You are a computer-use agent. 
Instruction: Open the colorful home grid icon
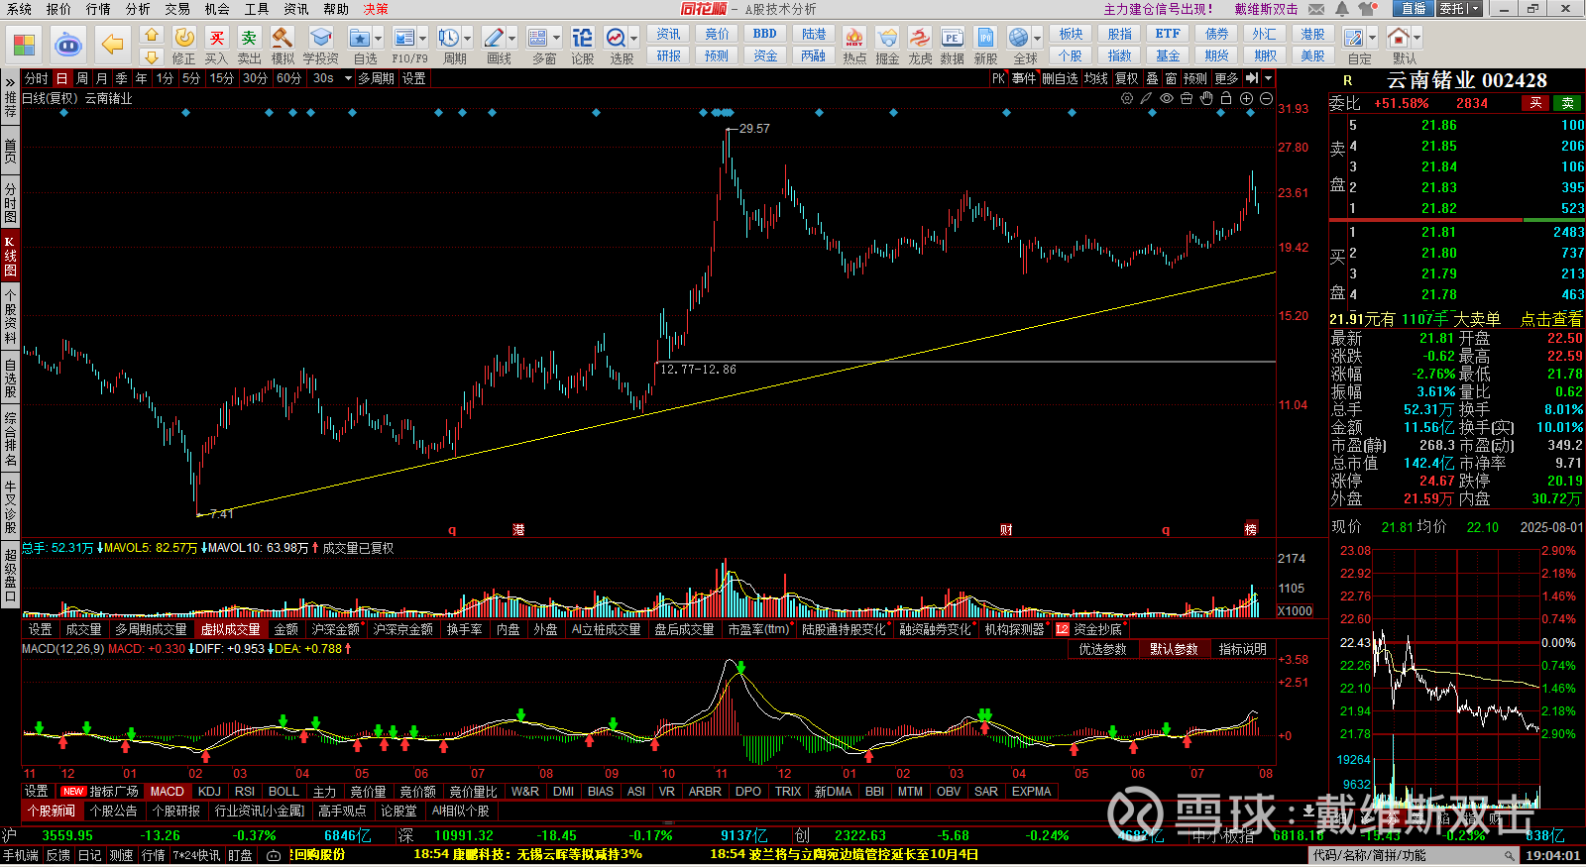click(x=24, y=45)
